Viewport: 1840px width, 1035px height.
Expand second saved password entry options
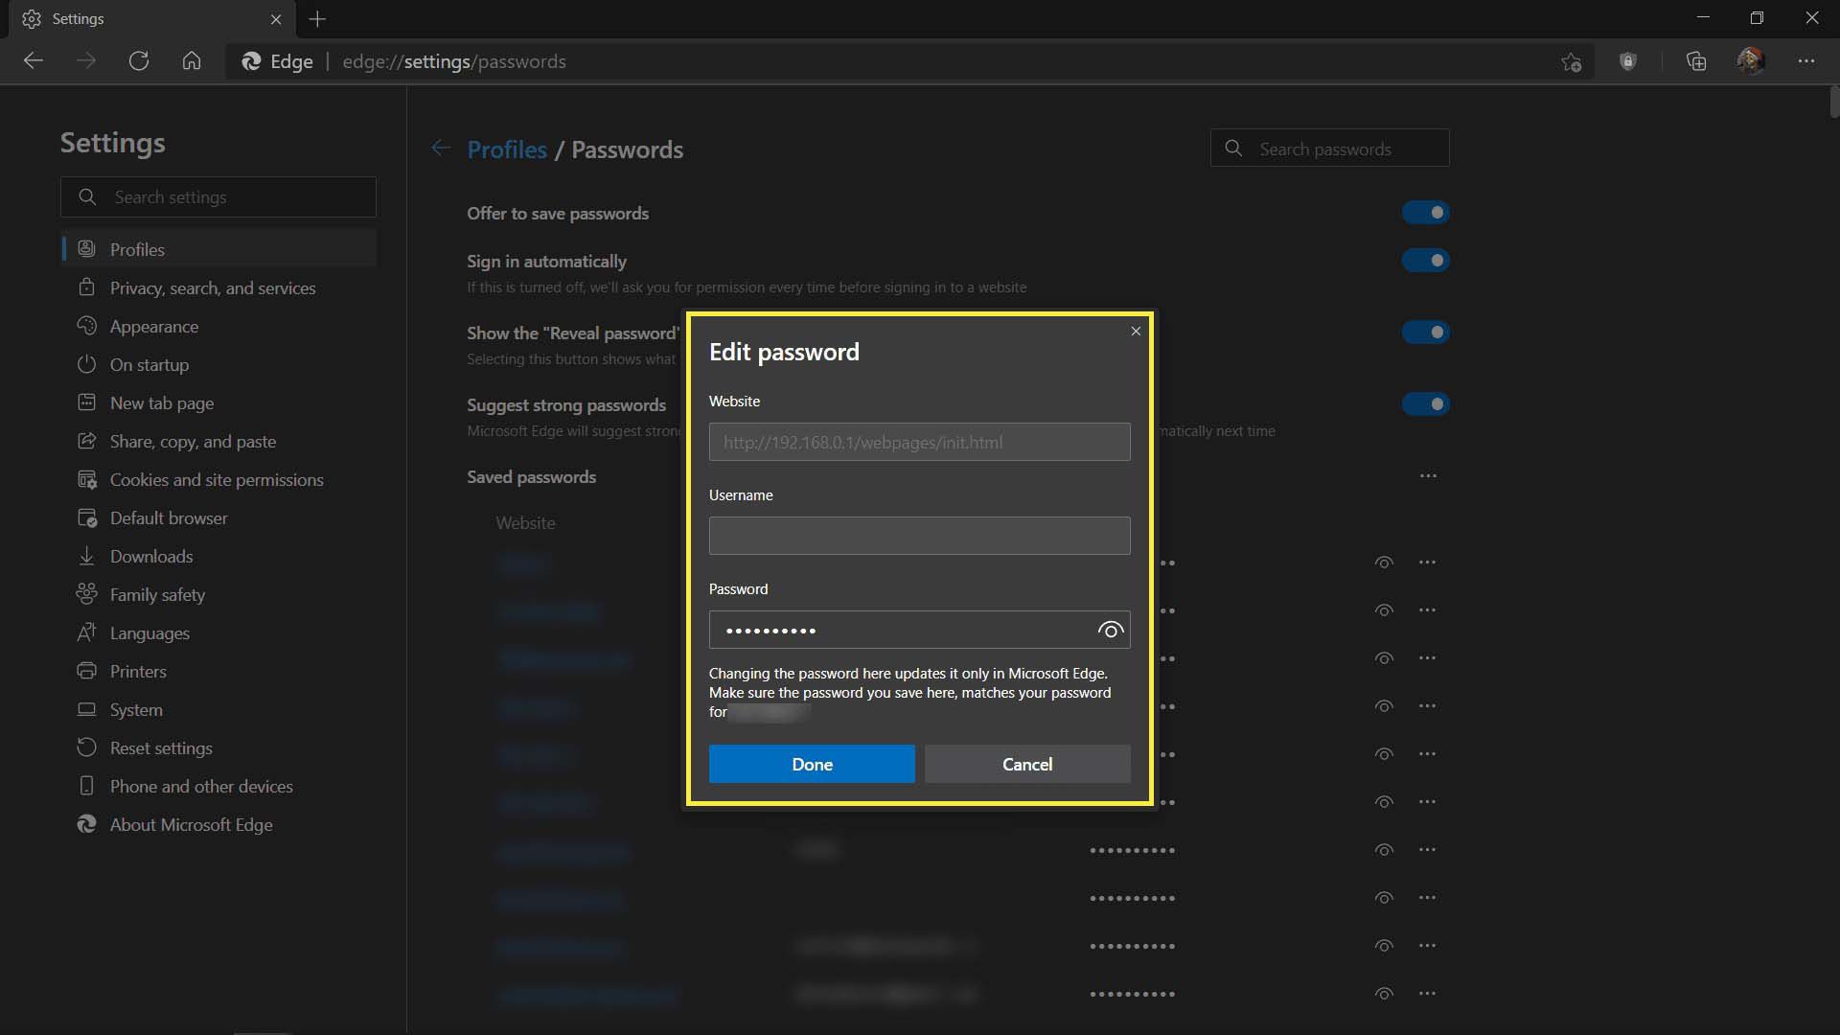pyautogui.click(x=1427, y=610)
